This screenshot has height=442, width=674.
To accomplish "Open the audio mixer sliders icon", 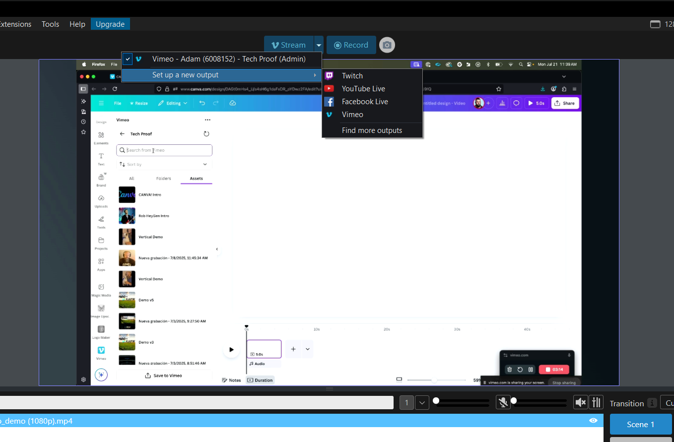I will tap(596, 402).
